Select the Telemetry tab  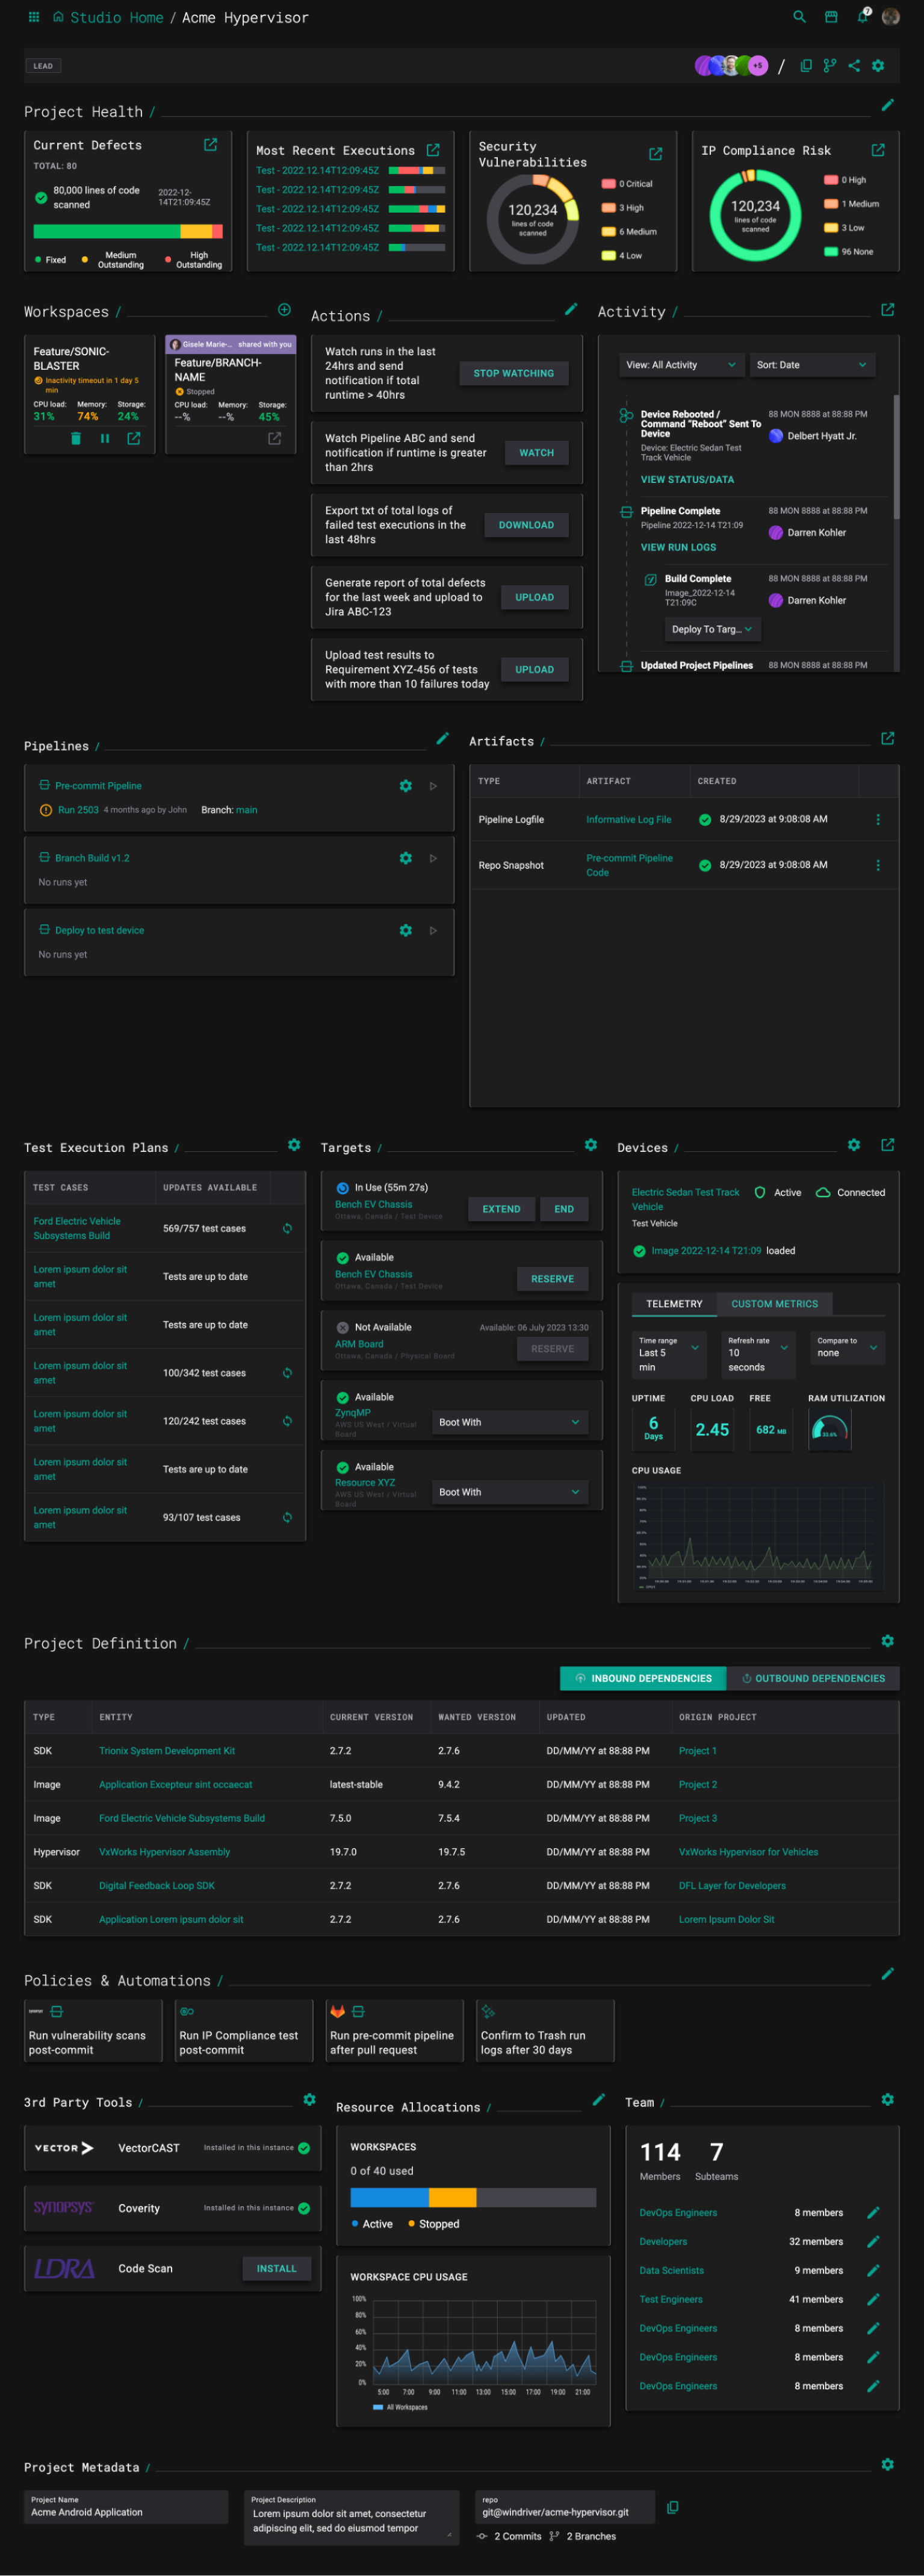(673, 1304)
